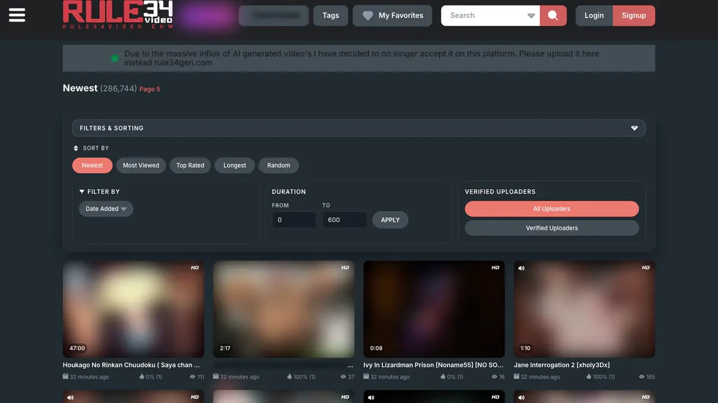Click the calendar icon under Jane Interrogation 2
The height and width of the screenshot is (403, 718).
coord(517,377)
